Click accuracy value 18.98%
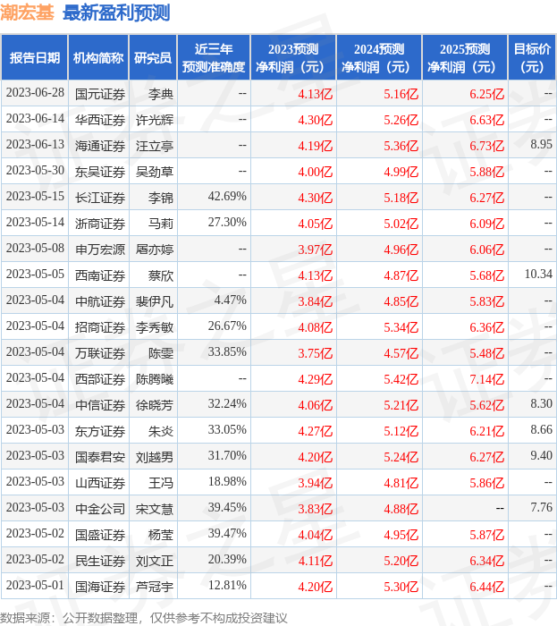Screen dimensions: 557x626 click(x=227, y=482)
